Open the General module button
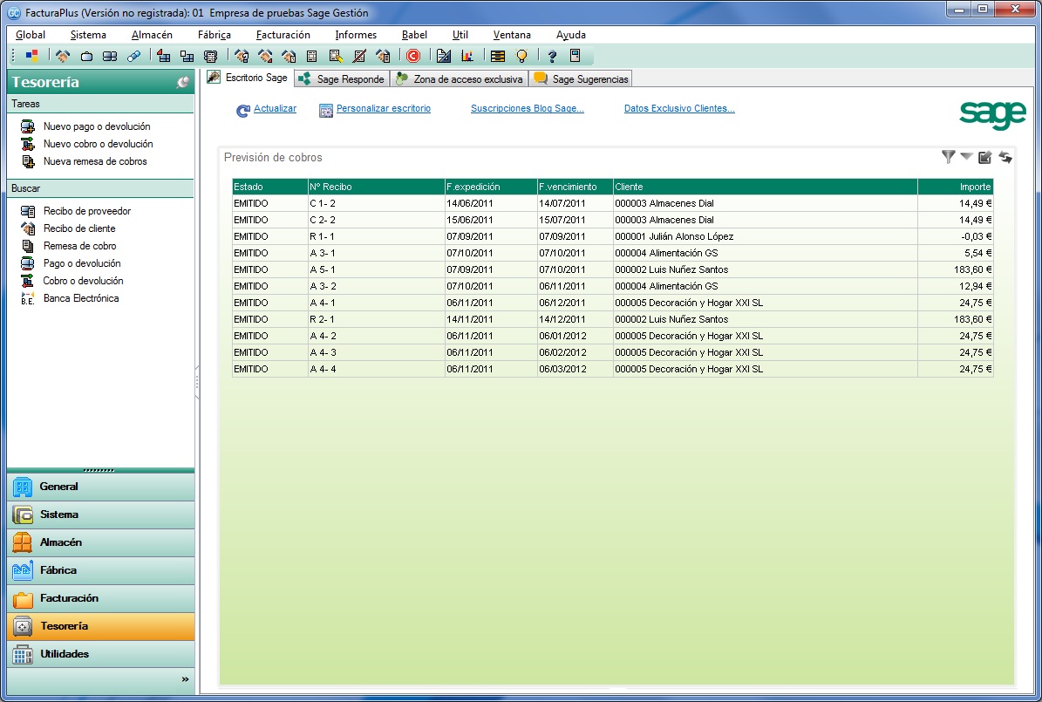 (x=101, y=487)
